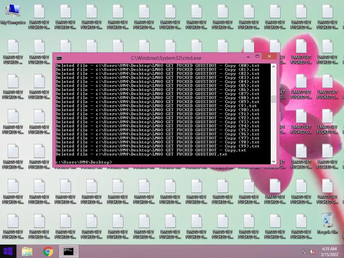344x258 pixels.
Task: Click the deleted file line Copy (98).txt
Action: click(x=158, y=142)
